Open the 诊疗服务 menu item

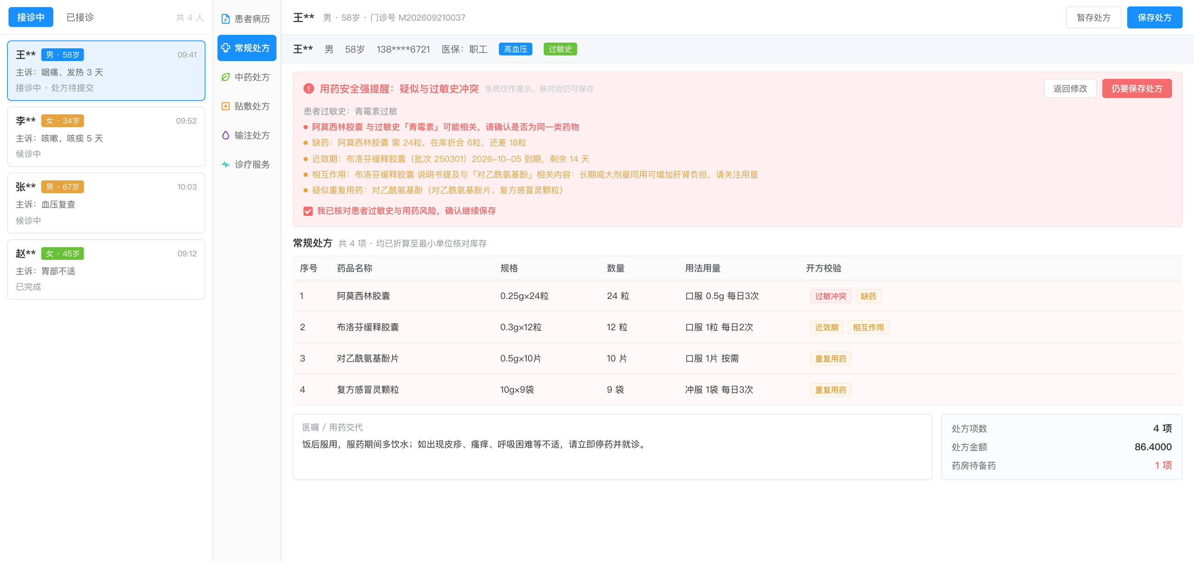[247, 164]
